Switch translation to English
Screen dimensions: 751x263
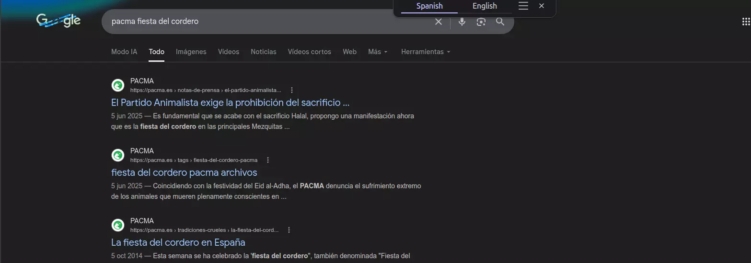point(485,6)
